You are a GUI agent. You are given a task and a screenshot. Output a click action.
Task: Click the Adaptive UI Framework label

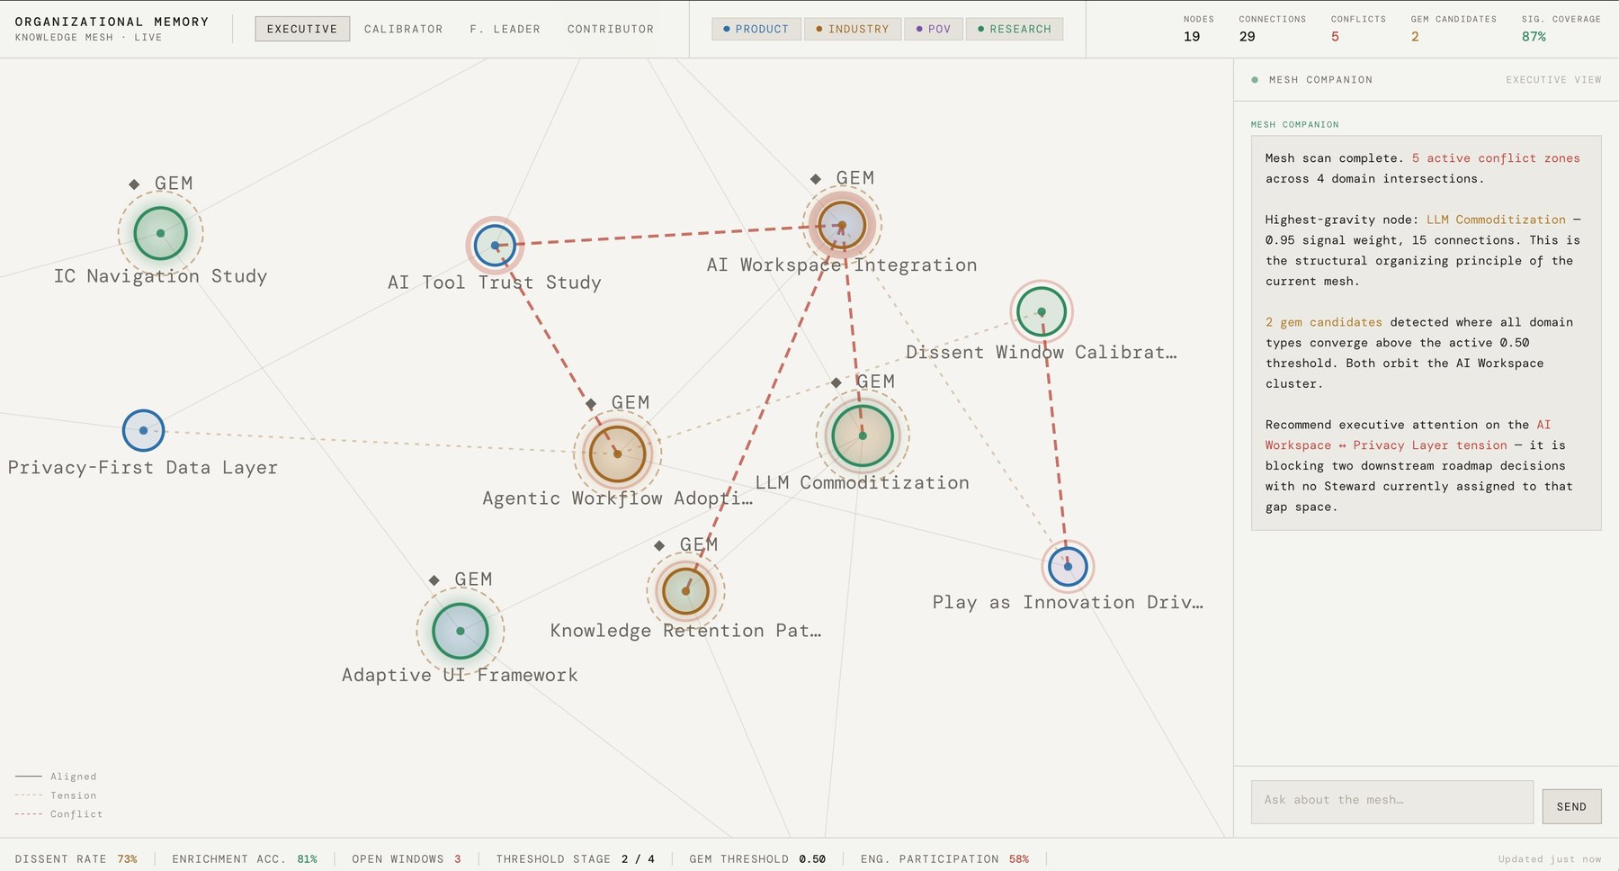(460, 675)
